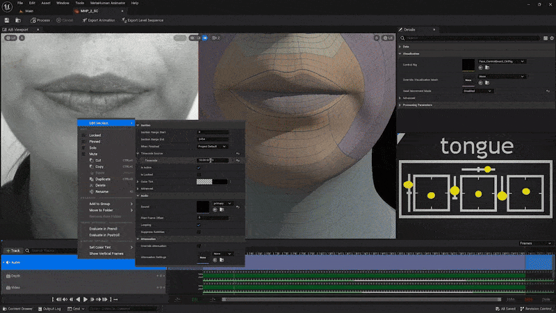This screenshot has height=313, width=556.
Task: Click the camera 2 icon in viewport
Action: (216, 38)
